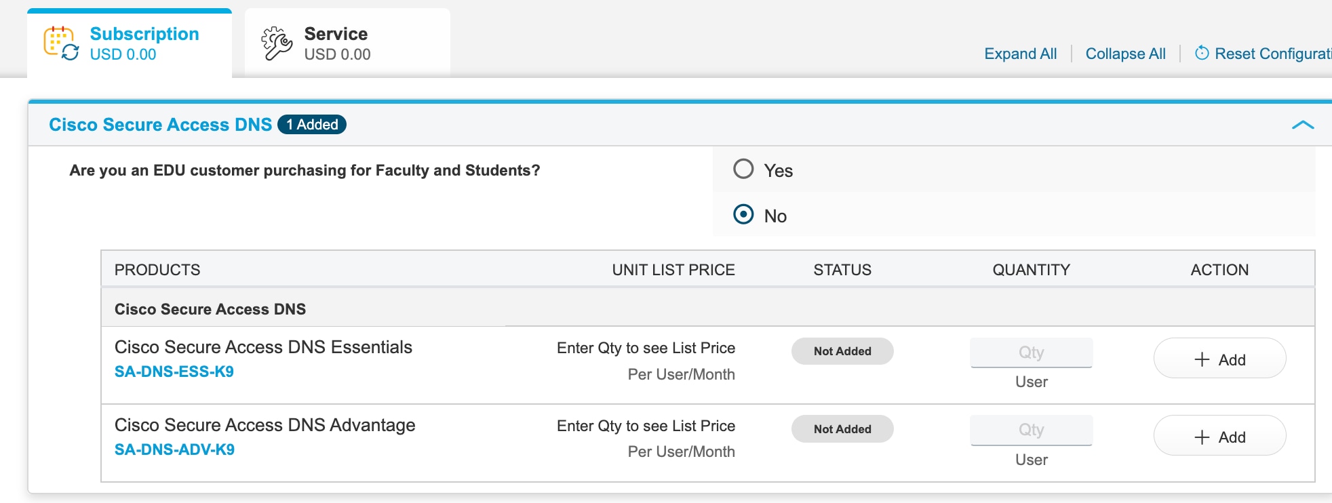
Task: Click the UNIT LIST PRICE column header
Action: pos(673,270)
